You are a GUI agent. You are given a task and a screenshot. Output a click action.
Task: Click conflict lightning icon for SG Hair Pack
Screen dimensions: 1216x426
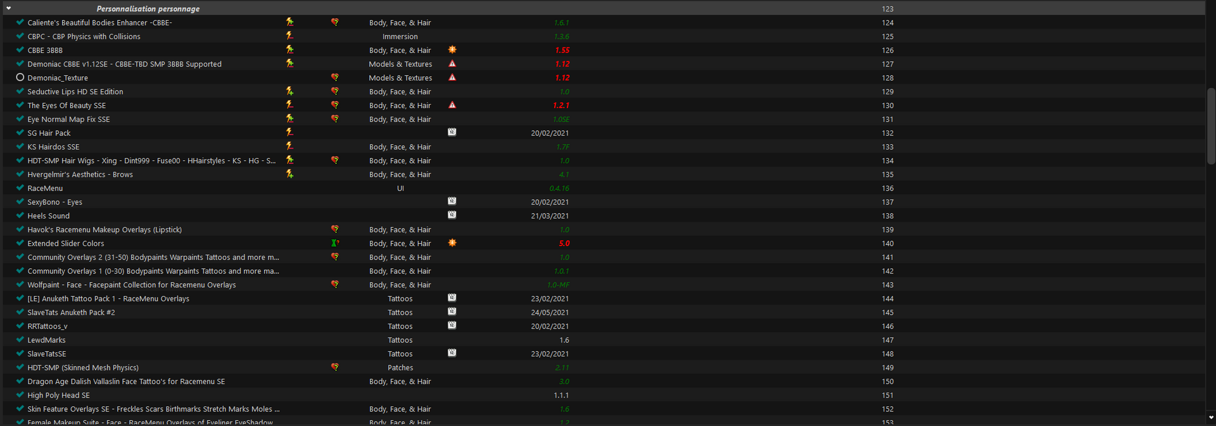click(x=289, y=132)
